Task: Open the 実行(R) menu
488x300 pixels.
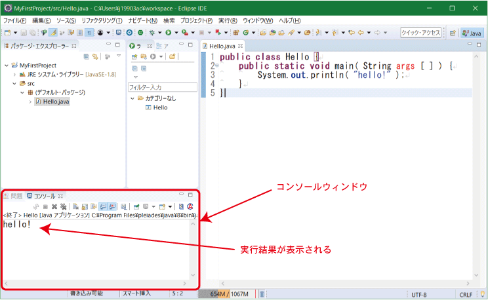Action: coord(228,20)
